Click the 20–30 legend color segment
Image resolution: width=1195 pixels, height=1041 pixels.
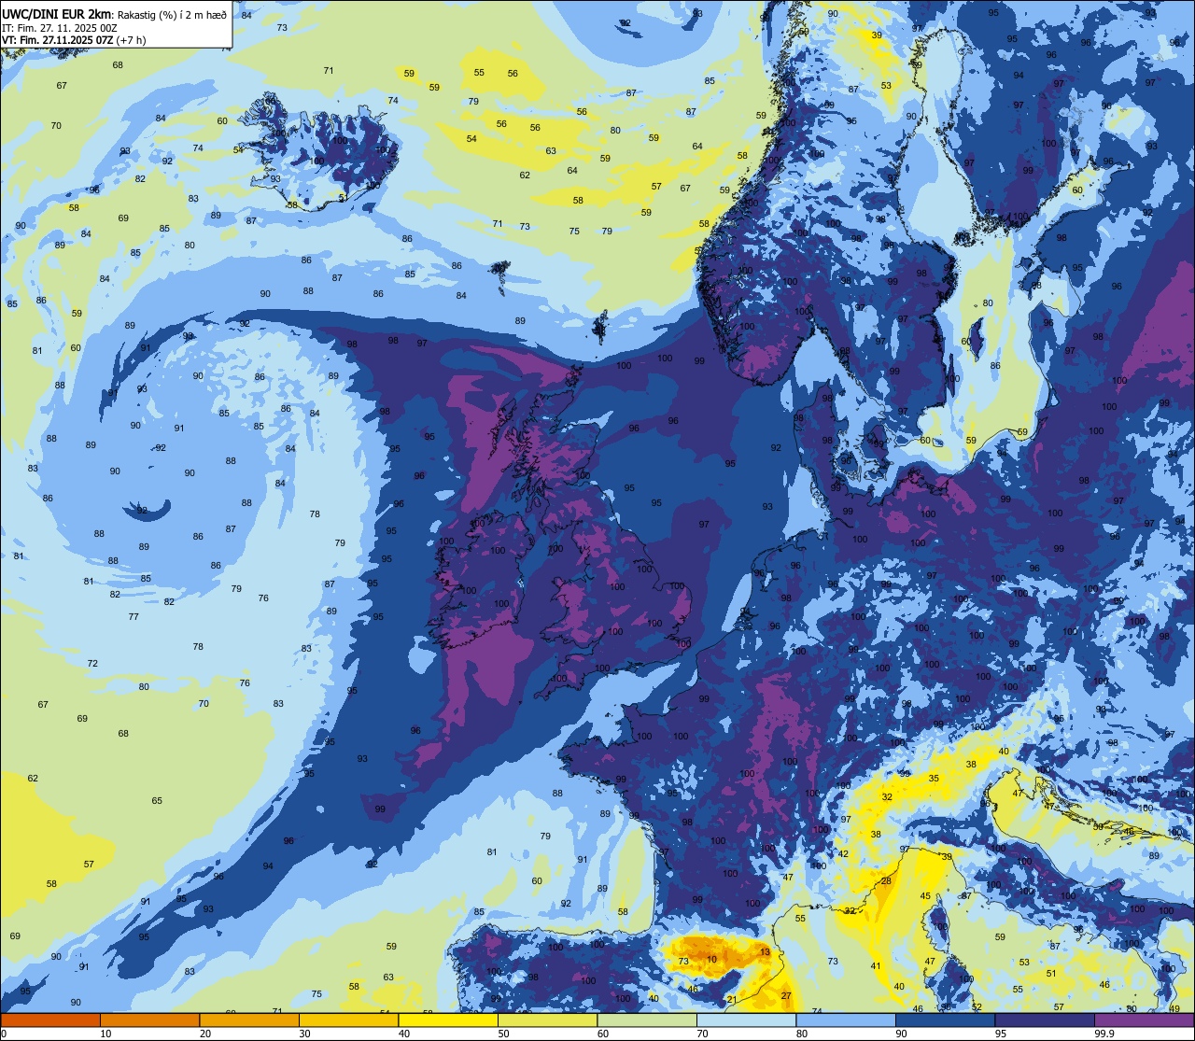point(249,1020)
